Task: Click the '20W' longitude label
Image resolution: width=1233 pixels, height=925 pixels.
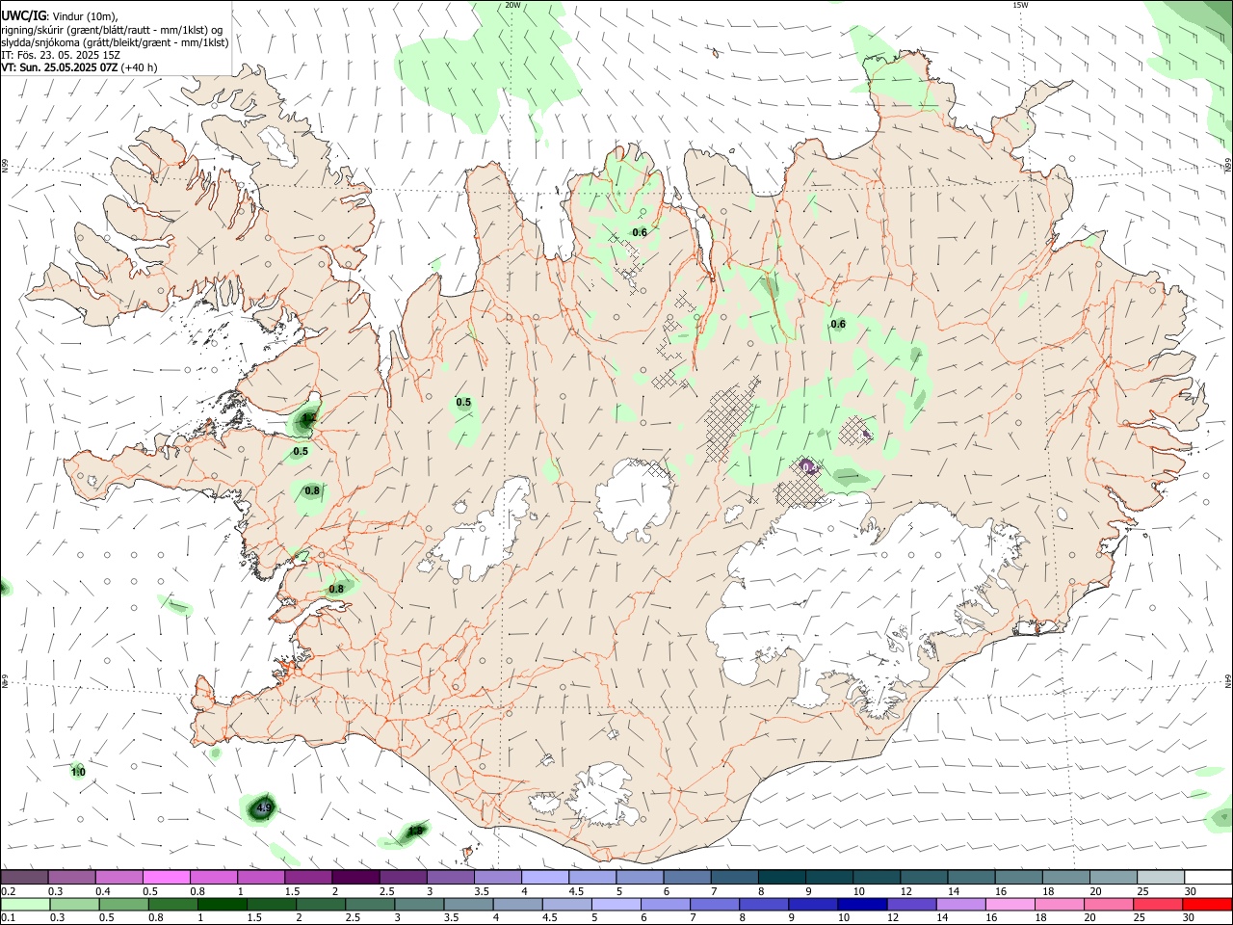Action: pyautogui.click(x=512, y=5)
